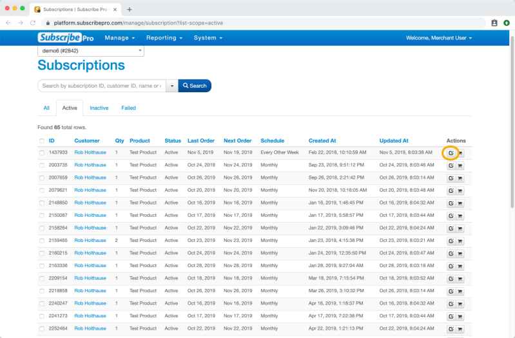Edit subscription 1437933

point(451,153)
